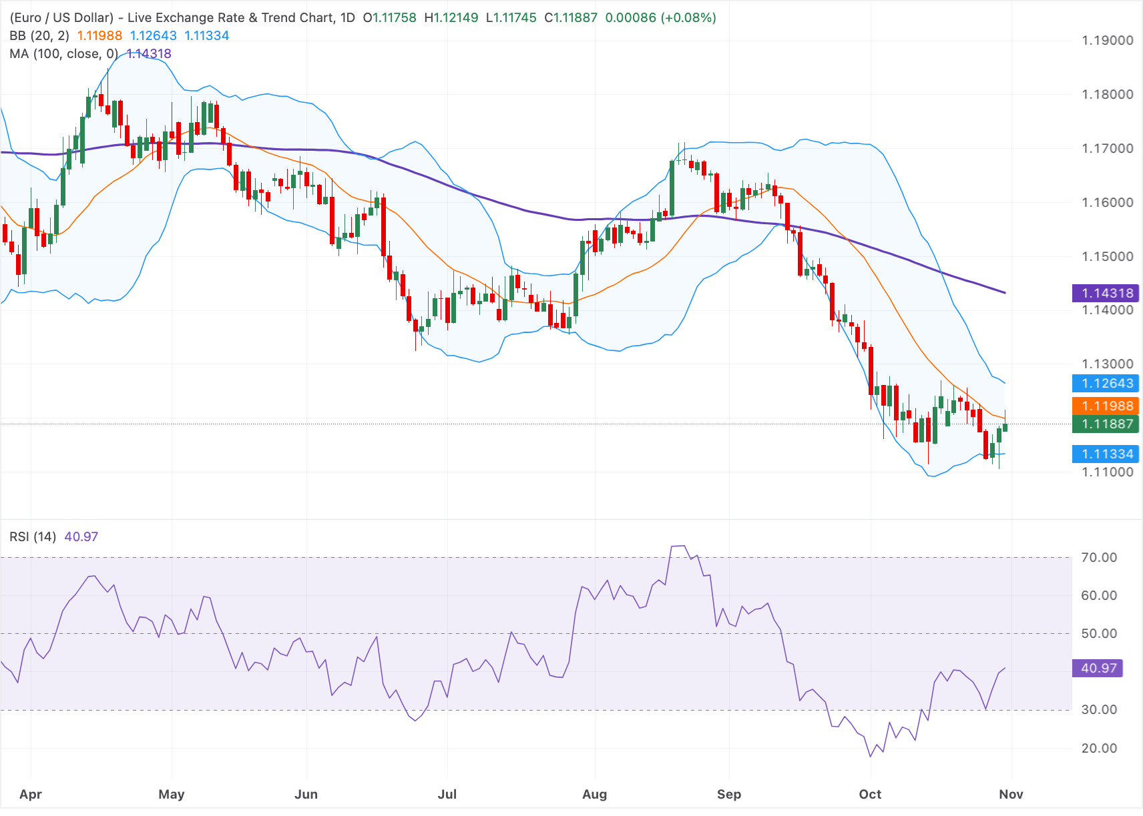This screenshot has width=1143, height=816.
Task: Click the 1.11334 value in BB legend
Action: [x=207, y=35]
